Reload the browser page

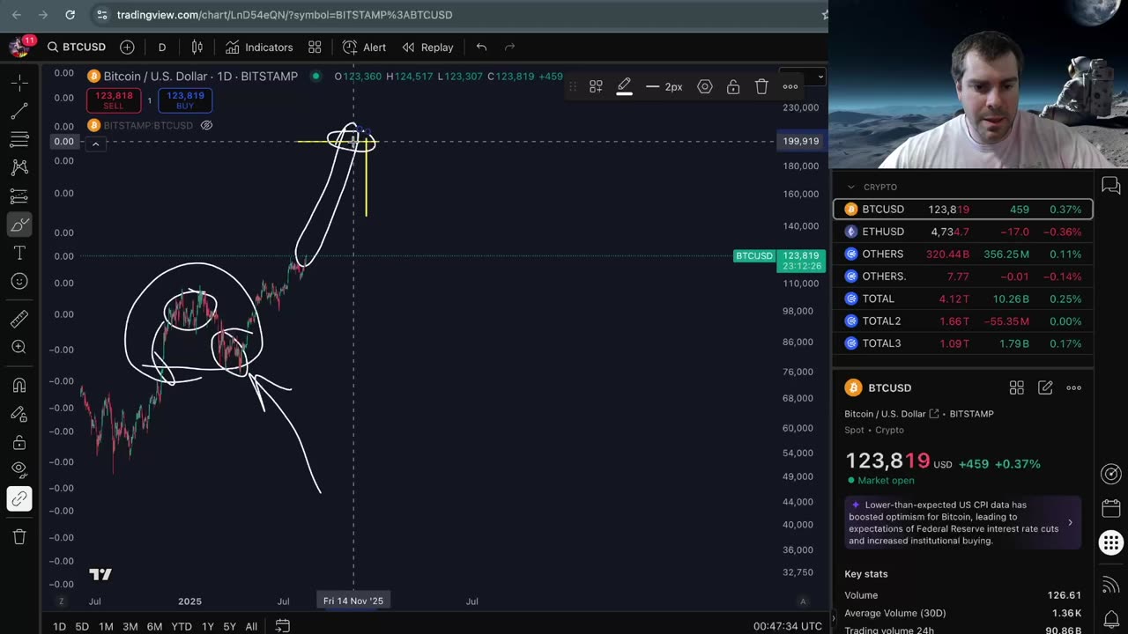pyautogui.click(x=70, y=15)
